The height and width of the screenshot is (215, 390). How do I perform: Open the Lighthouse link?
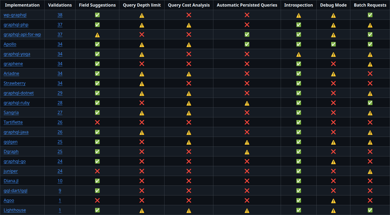(x=15, y=210)
